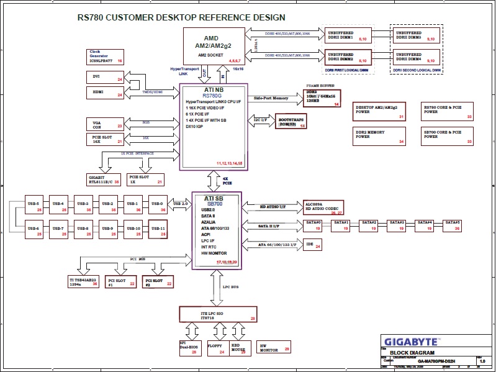The width and height of the screenshot is (496, 372).
Task: Click the SB700 CORE & PCIE POWER block
Action: coord(448,137)
